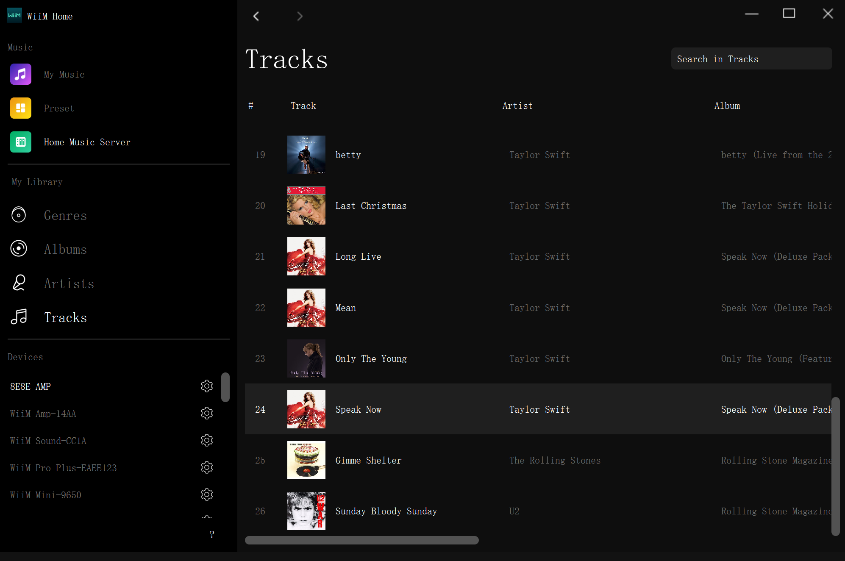
Task: Open settings gear for WiiM Pro Plus-EAEE123
Action: pyautogui.click(x=207, y=467)
